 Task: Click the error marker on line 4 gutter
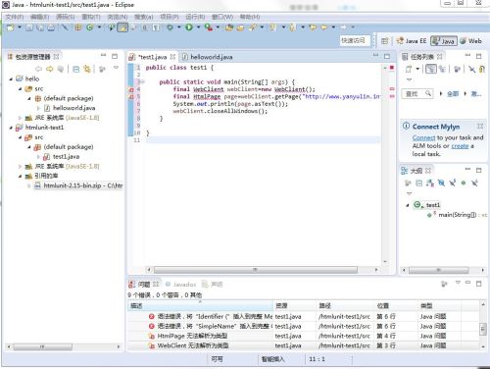point(131,89)
